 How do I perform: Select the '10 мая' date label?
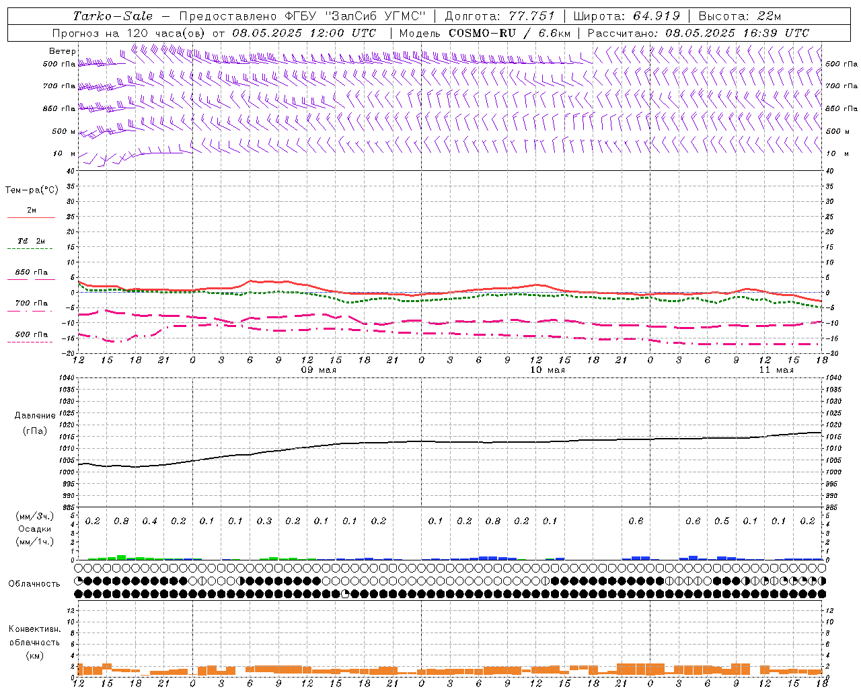click(x=548, y=370)
